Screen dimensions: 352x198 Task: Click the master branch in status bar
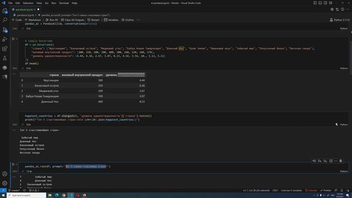(14, 190)
